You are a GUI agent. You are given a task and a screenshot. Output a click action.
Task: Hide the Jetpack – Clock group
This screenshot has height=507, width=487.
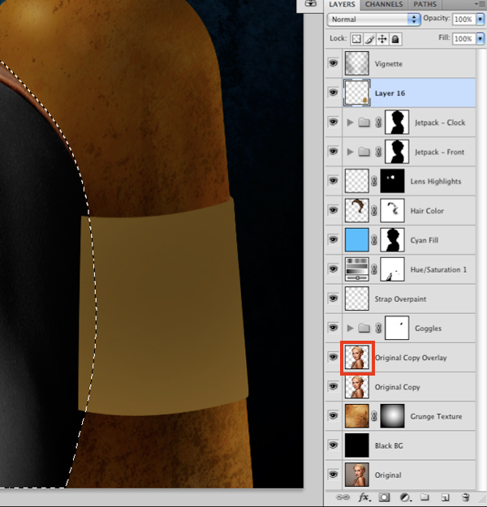tap(333, 122)
